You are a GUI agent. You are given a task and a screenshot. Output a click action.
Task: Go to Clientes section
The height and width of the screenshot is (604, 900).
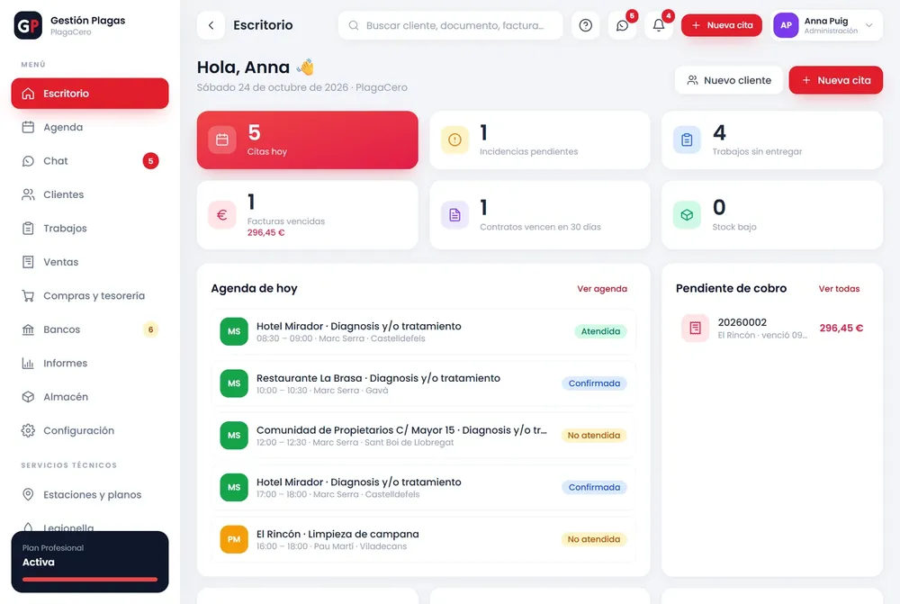pyautogui.click(x=89, y=194)
